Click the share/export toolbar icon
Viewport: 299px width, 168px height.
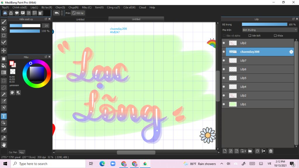(11, 13)
